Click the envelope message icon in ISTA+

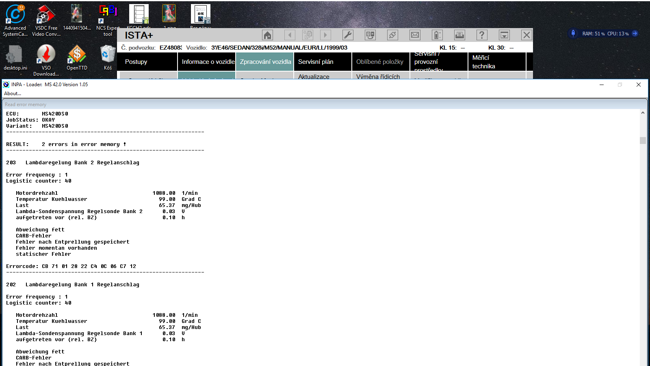pos(415,35)
